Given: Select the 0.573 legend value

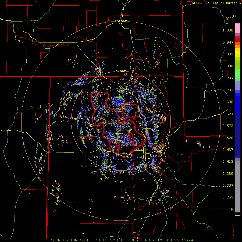Looking at the screenshot, I should 228,126.
